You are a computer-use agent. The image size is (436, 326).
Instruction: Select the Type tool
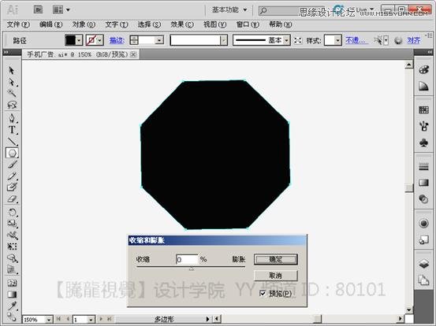[x=11, y=130]
